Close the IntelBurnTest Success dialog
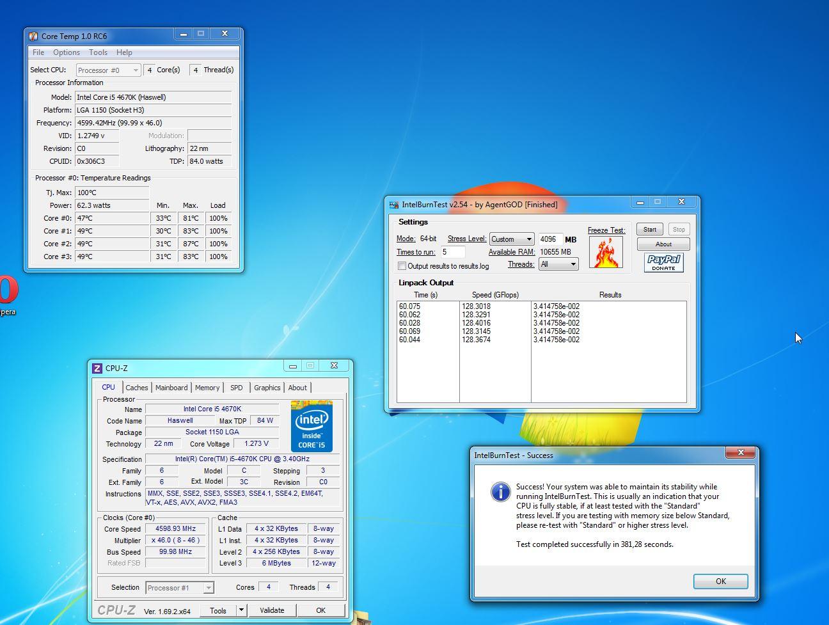The width and height of the screenshot is (829, 625). (740, 453)
